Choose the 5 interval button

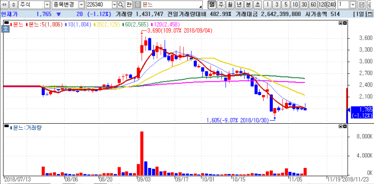[x=286, y=5]
